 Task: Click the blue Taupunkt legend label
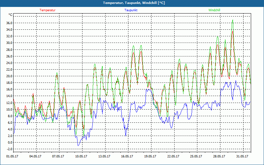coord(131,10)
